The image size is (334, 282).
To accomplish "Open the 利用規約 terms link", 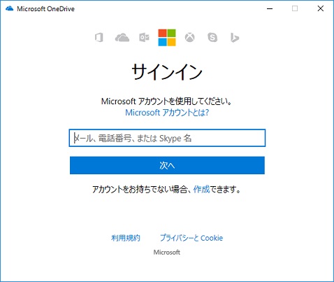I will pyautogui.click(x=126, y=238).
